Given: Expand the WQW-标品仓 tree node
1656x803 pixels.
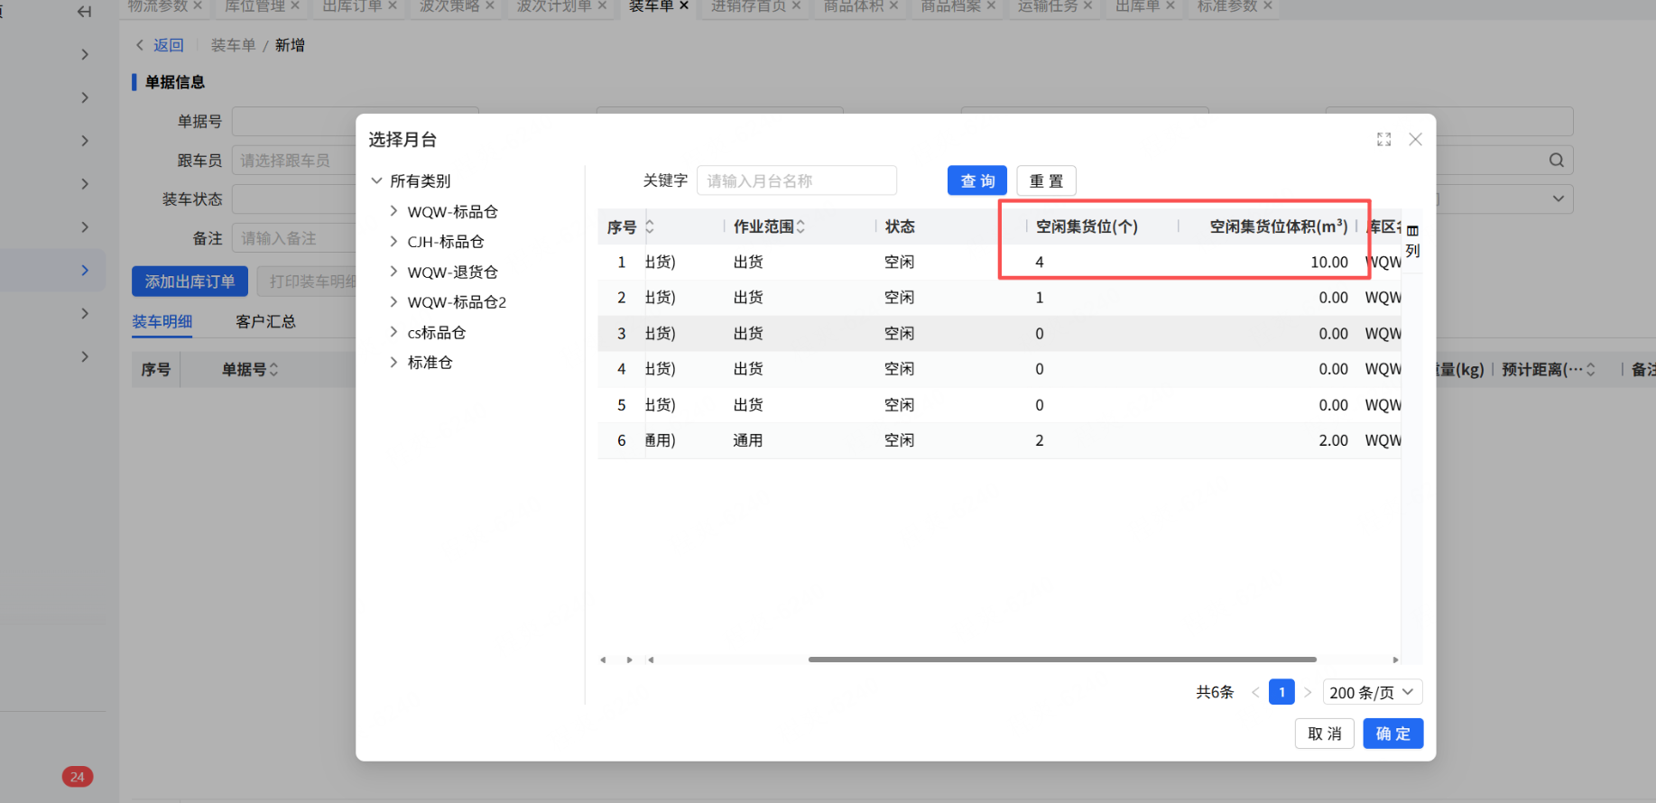Looking at the screenshot, I should (393, 211).
